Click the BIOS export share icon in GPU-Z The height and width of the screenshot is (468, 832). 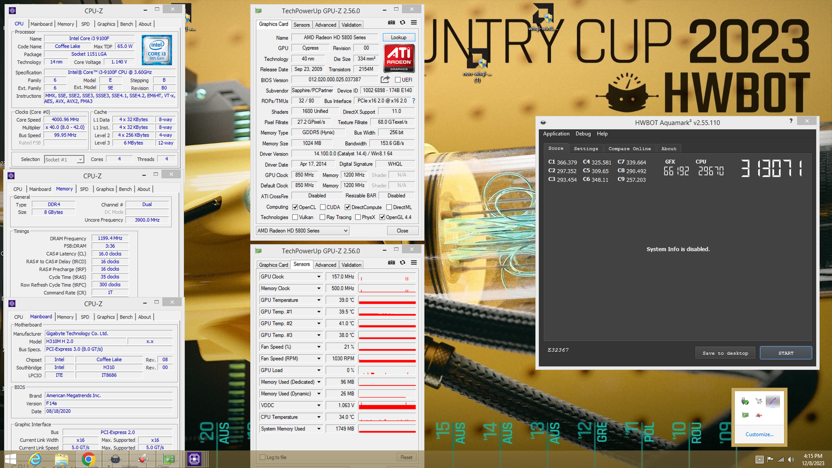[x=385, y=79]
